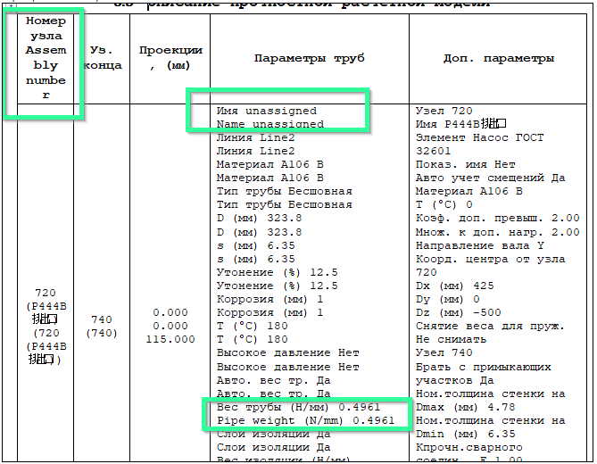Click the 'Номер узла Assembly number' header cell
Viewport: 597px width, 464px height.
point(46,58)
